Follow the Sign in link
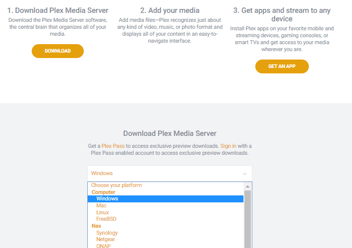Viewport: 352px width, 248px height. (x=229, y=146)
